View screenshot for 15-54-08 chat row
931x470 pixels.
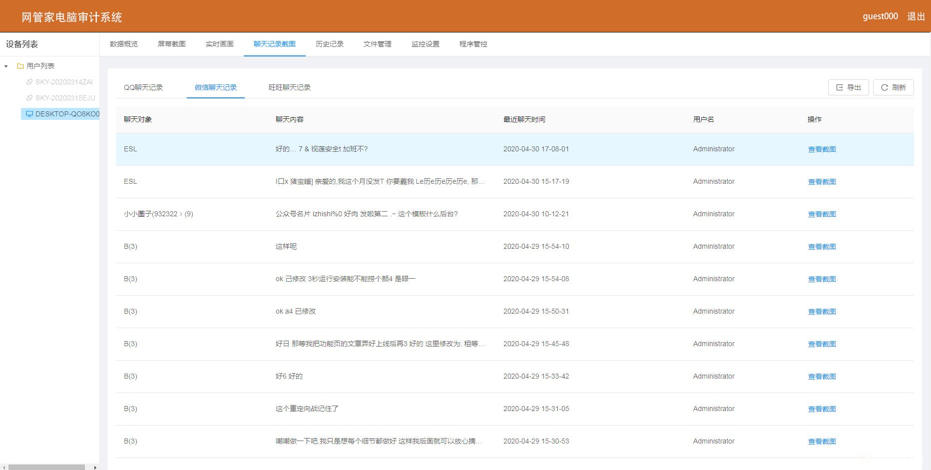pyautogui.click(x=822, y=279)
